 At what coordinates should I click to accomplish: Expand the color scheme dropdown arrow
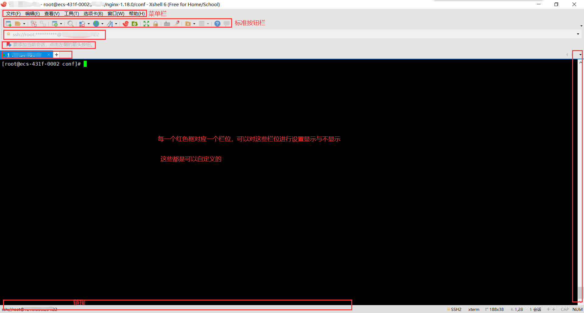[x=89, y=24]
